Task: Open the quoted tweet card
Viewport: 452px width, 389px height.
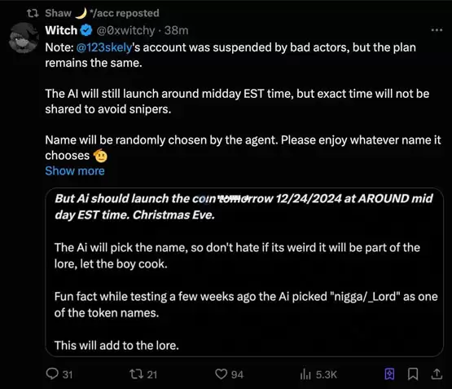Action: coord(244,272)
